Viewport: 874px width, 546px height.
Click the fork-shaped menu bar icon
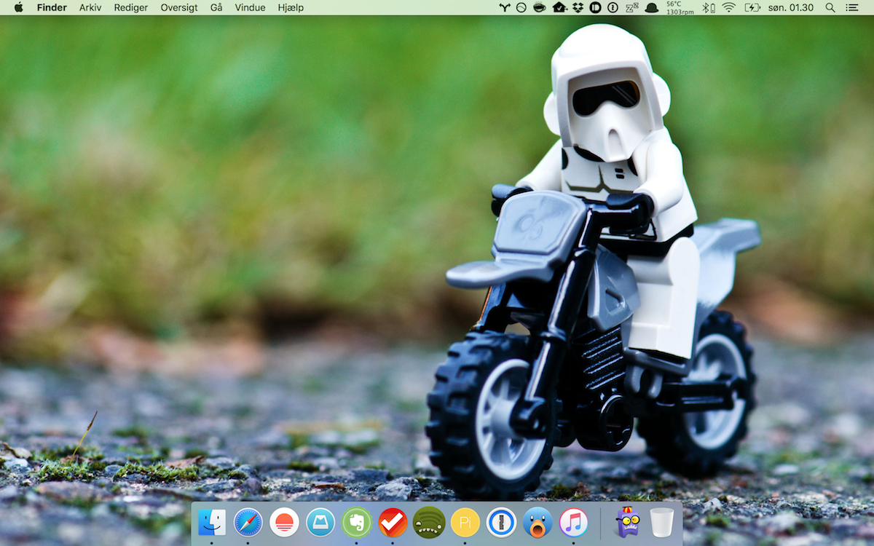(505, 7)
